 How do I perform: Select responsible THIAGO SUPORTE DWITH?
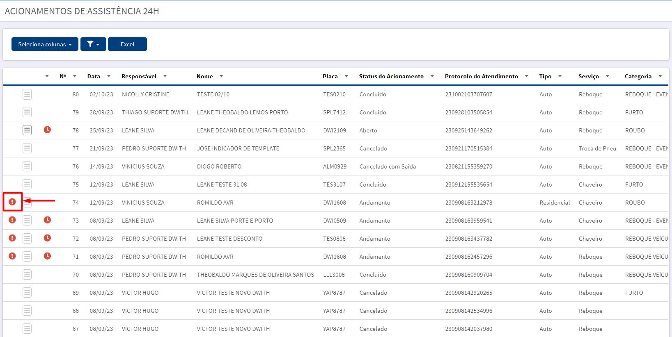[x=155, y=112]
